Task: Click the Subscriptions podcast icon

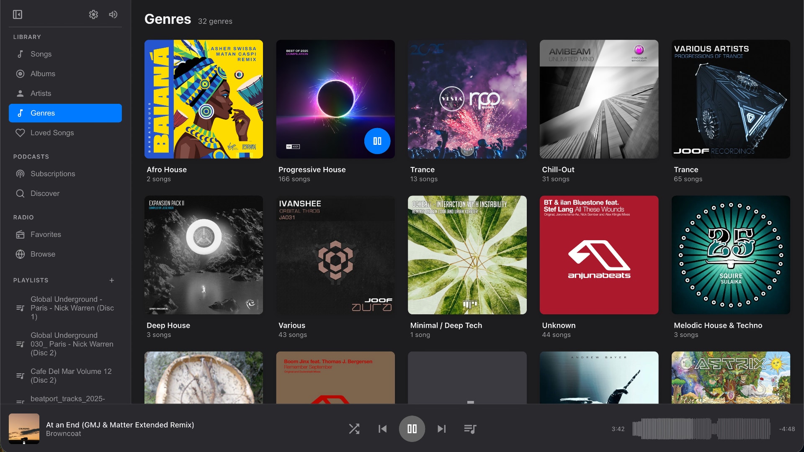Action: [x=20, y=174]
